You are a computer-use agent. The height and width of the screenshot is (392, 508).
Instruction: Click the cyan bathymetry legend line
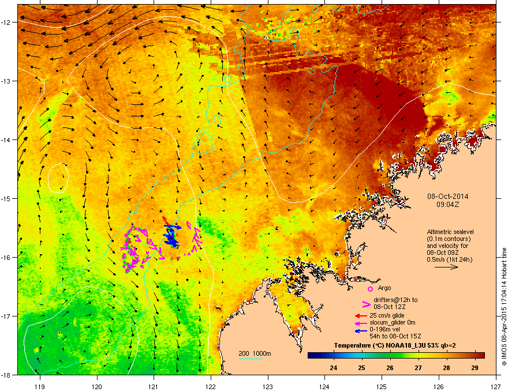[x=250, y=359]
